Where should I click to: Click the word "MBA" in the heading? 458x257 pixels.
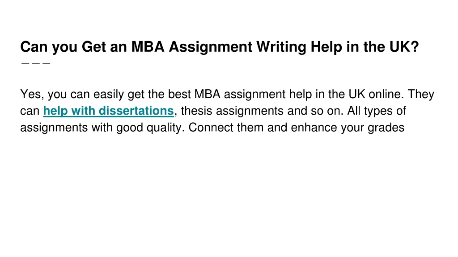point(148,46)
